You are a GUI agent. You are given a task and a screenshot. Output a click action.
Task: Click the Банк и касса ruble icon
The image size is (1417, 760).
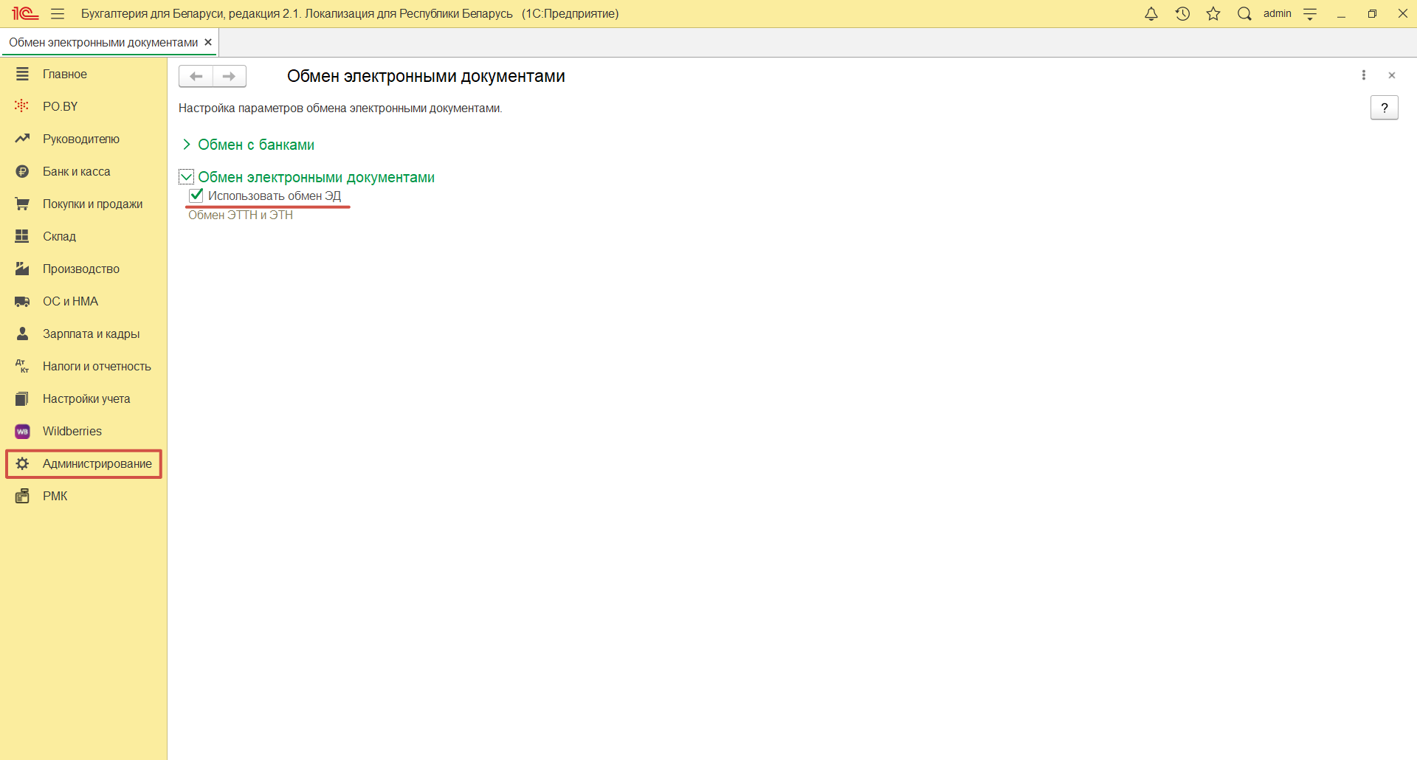coord(22,171)
